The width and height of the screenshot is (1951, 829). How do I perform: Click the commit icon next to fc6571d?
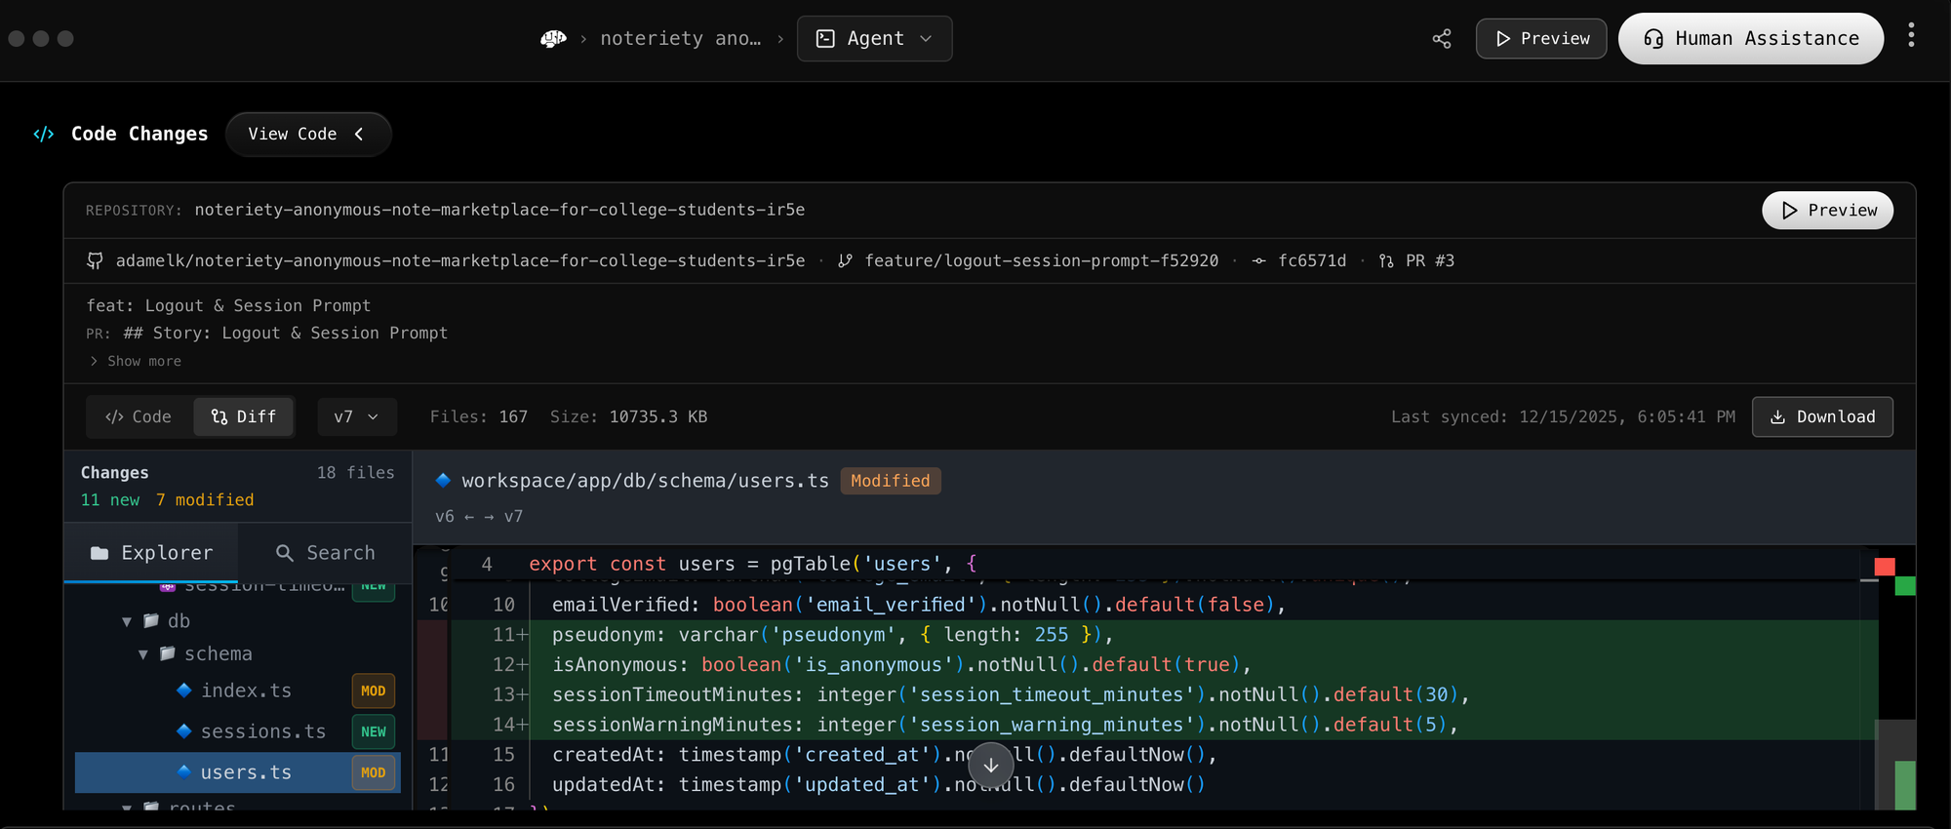1259,261
